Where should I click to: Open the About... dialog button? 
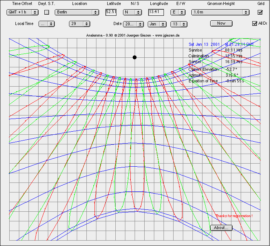(x=221, y=228)
